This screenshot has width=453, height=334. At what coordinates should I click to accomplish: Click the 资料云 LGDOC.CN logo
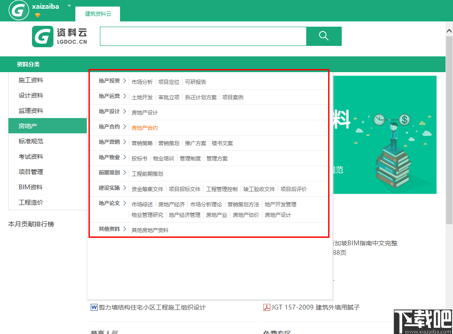59,36
